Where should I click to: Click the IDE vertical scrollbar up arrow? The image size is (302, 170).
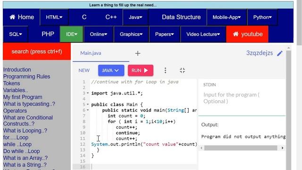288,48
